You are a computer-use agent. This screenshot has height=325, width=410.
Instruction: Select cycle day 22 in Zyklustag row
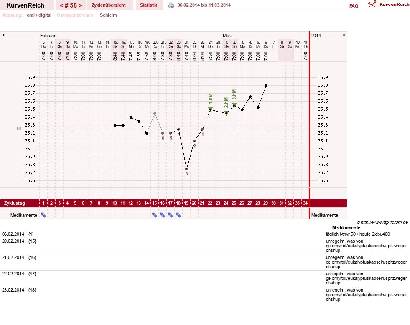[210, 203]
